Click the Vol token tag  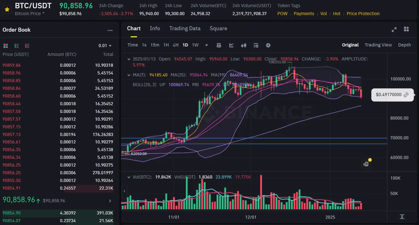tap(323, 14)
